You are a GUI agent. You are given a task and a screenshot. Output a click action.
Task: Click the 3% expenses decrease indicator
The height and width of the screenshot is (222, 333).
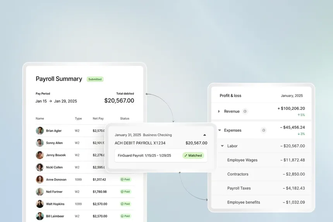301,134
